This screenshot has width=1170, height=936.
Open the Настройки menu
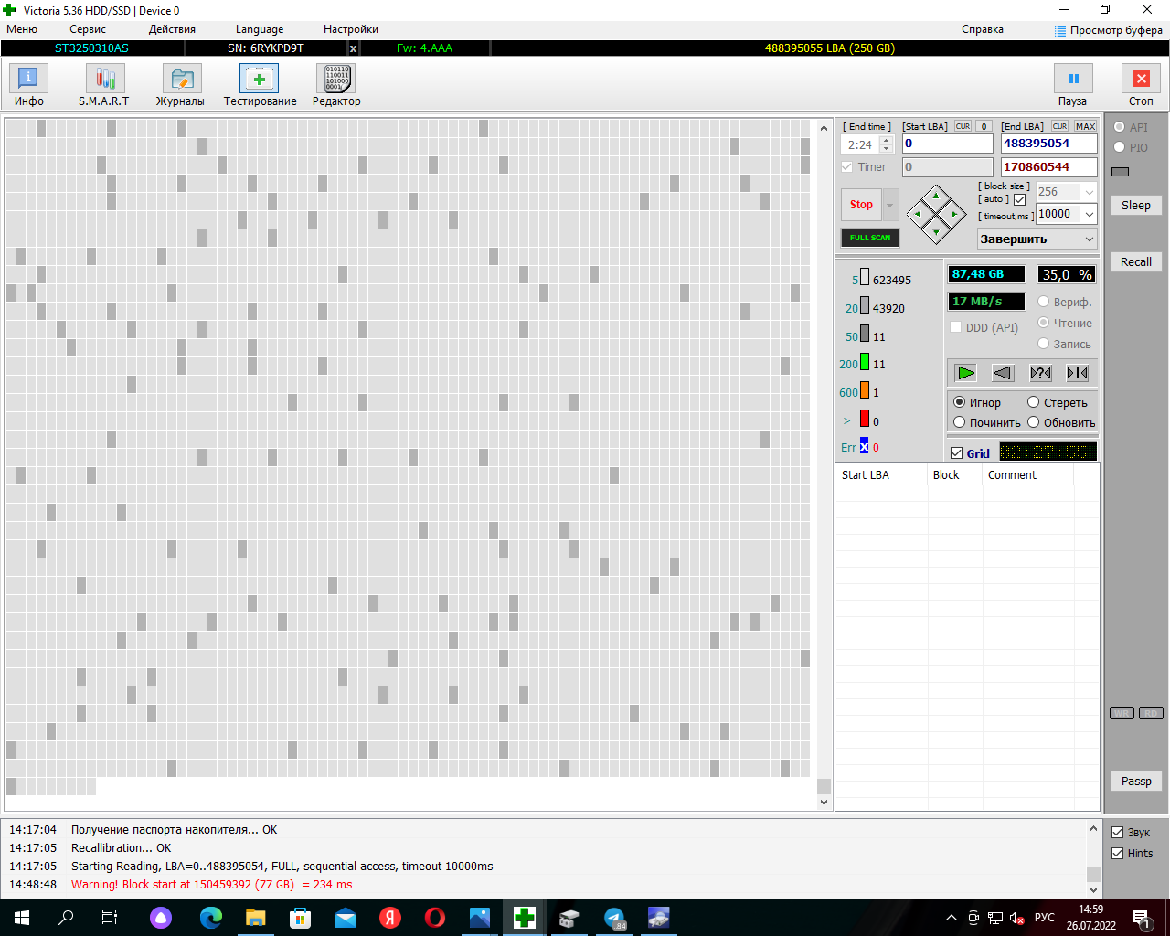(x=351, y=29)
